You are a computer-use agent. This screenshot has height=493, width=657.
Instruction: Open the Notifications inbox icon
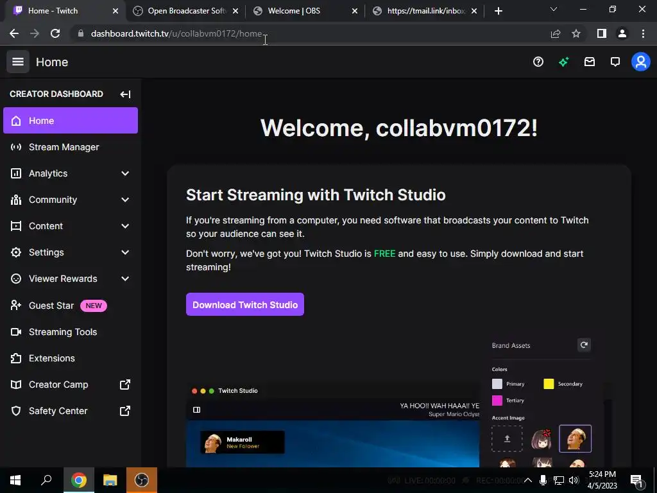(x=590, y=62)
